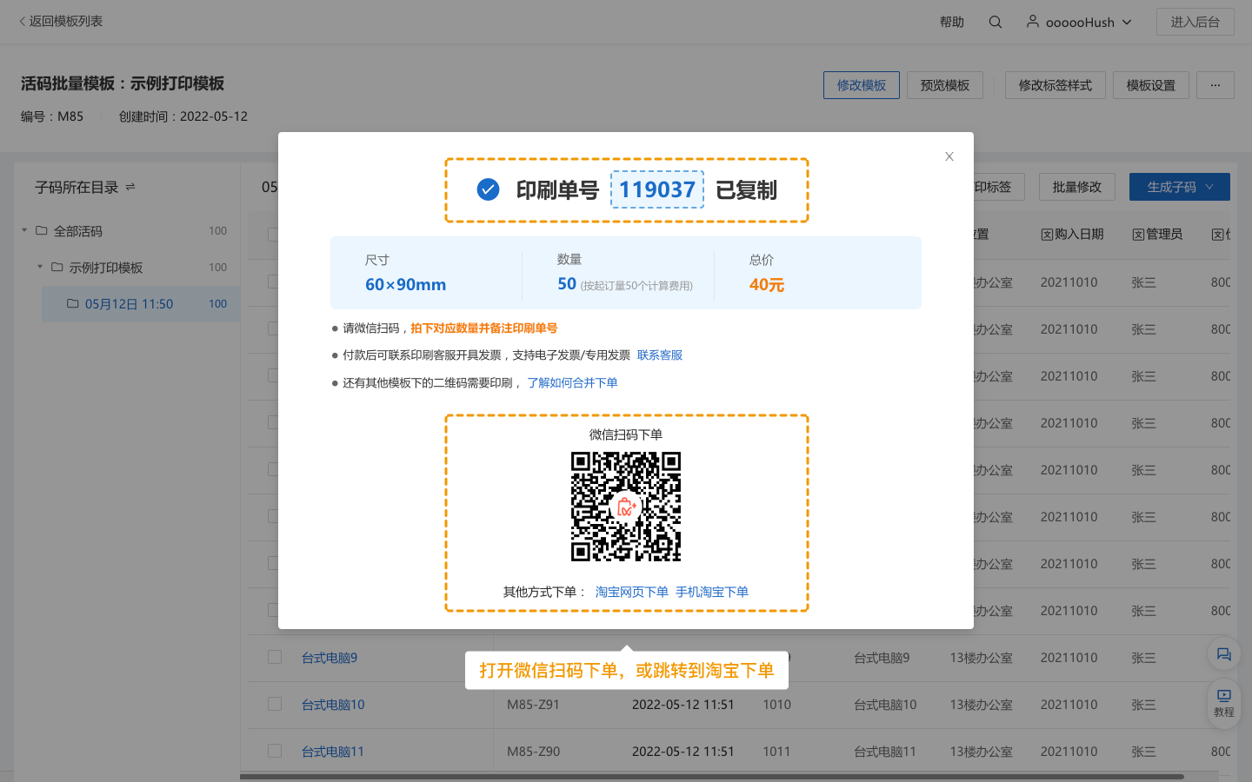Screen dimensions: 1252x782
Task: Collapse the 全部活码 tree node
Action: 24,230
